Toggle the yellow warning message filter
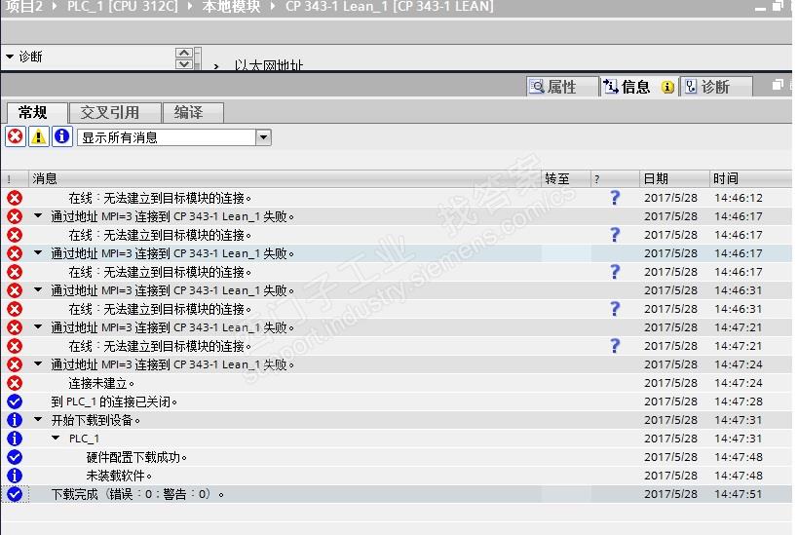Screen dimensions: 798x535 click(x=39, y=137)
